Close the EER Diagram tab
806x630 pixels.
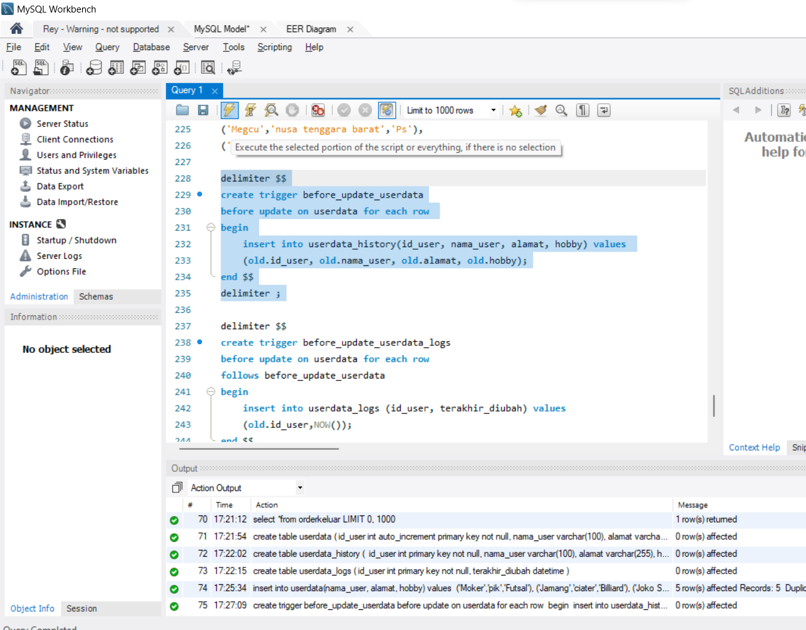[x=350, y=29]
